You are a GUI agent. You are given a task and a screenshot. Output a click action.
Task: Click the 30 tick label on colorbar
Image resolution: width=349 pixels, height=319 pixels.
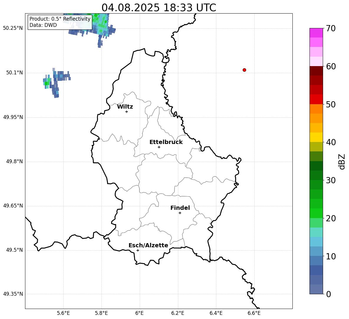[331, 180]
